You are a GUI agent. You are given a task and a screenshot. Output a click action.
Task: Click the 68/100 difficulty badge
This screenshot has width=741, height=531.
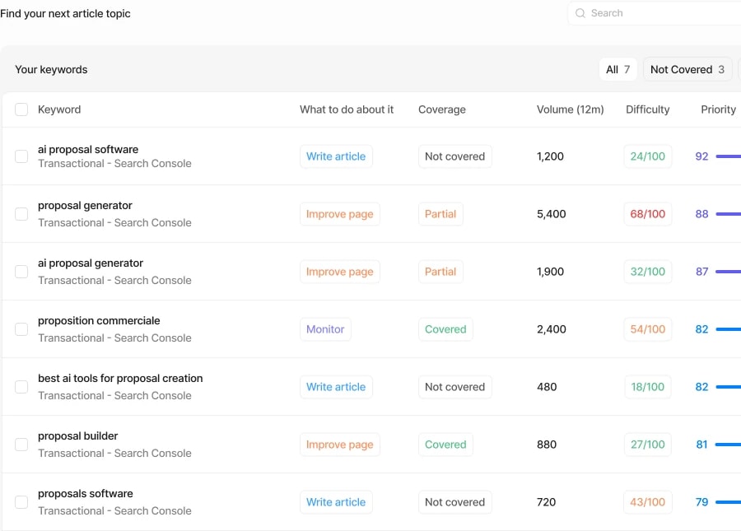coord(647,214)
